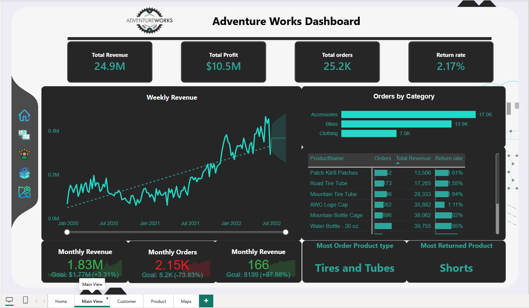Click the AWC Logo Cap row name

[x=329, y=205]
